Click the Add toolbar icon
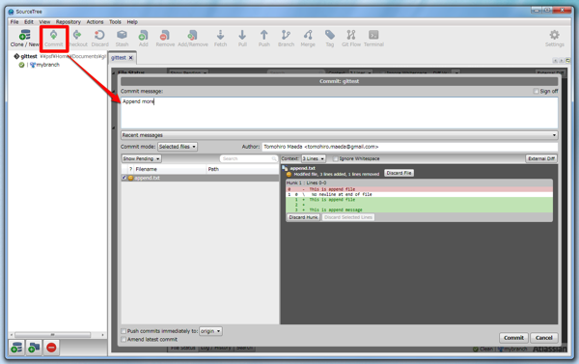Screen dimensions: 579x364 pos(143,38)
